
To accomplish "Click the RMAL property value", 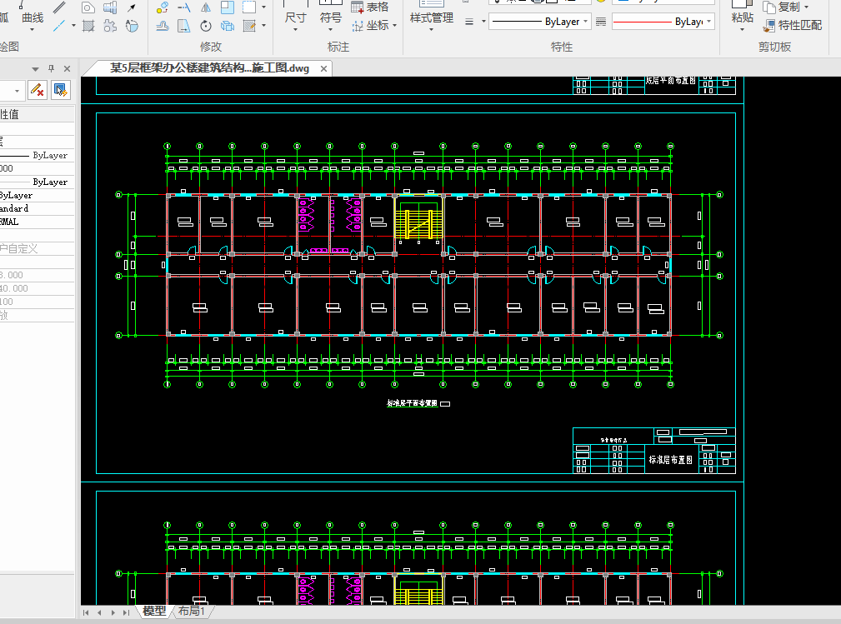I will (9, 222).
